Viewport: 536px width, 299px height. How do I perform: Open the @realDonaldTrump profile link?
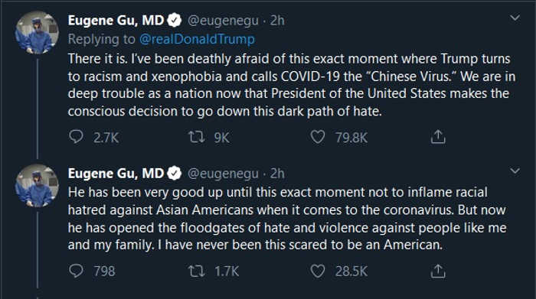click(197, 39)
